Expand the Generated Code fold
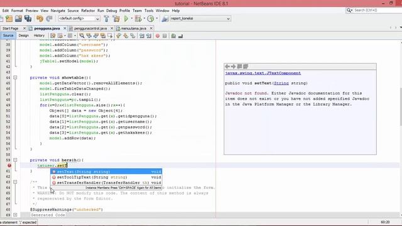This screenshot has height=226, width=402. click(x=15, y=215)
